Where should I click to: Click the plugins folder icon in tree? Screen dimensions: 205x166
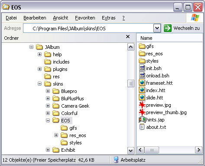click(x=48, y=69)
